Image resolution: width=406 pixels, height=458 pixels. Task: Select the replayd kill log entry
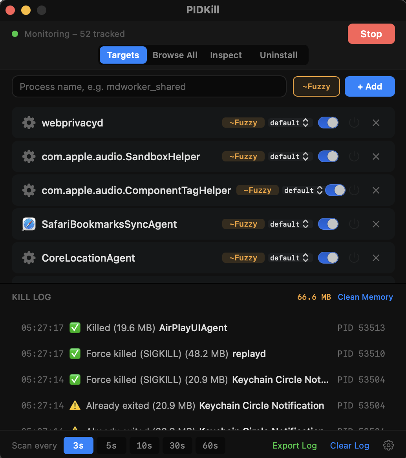point(203,354)
